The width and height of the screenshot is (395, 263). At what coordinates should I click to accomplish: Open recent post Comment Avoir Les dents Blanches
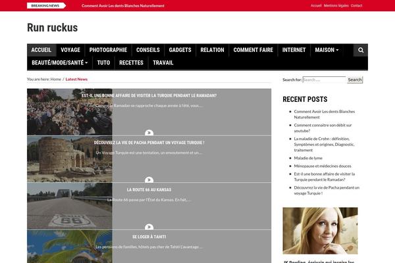tap(324, 114)
